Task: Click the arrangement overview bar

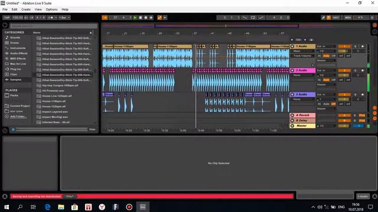Action: click(x=236, y=26)
